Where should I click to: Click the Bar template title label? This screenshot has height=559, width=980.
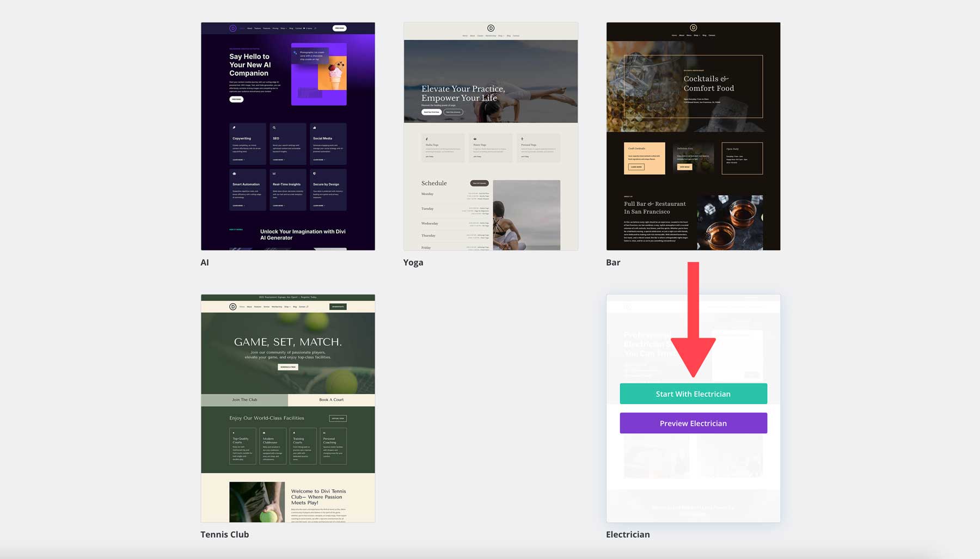pos(613,262)
